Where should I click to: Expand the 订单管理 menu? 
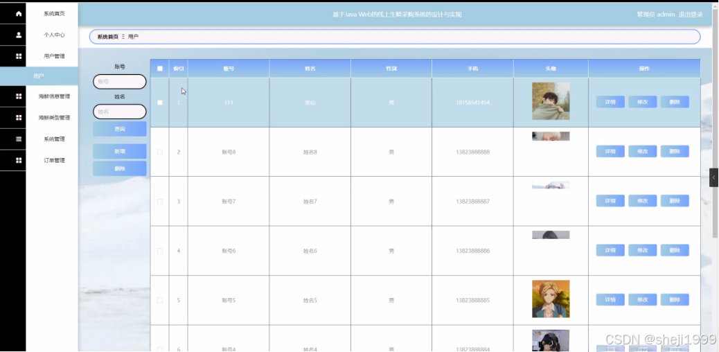[54, 160]
